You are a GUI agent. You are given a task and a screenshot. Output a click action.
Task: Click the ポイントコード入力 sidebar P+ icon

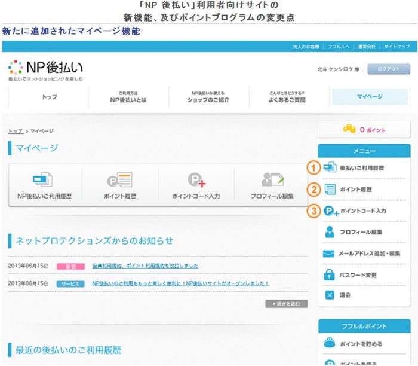tap(331, 211)
